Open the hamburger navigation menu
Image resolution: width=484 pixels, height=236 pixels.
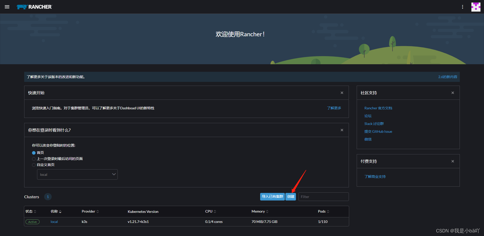click(7, 7)
